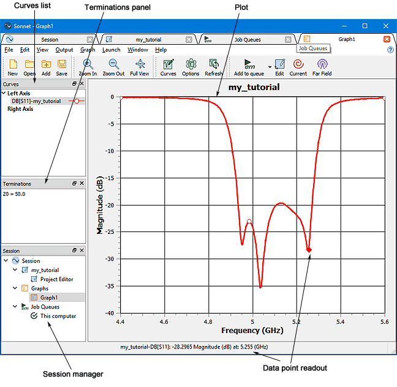Close the Session manager panel
This screenshot has width=397, height=387.
(81, 250)
